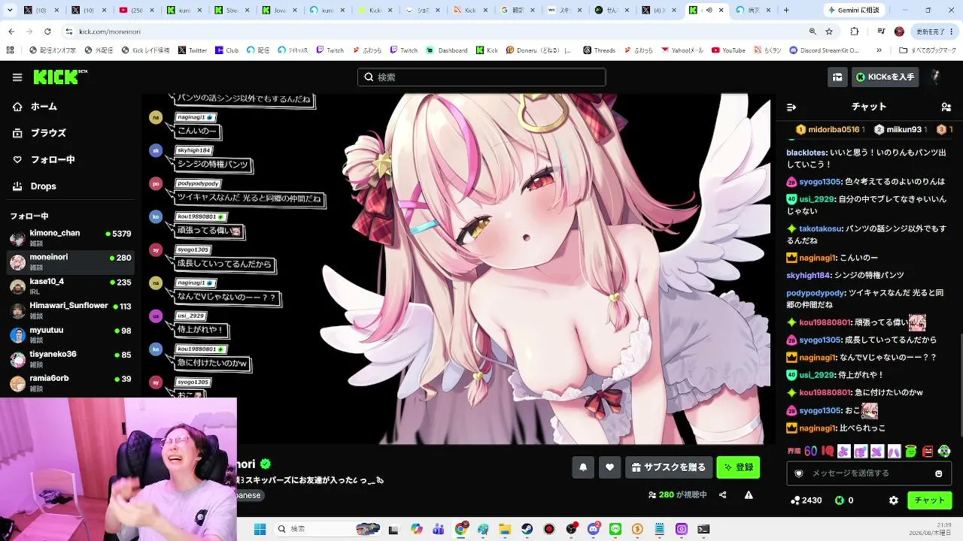Image resolution: width=963 pixels, height=541 pixels.
Task: Share the stream via share icon
Action: click(x=722, y=495)
